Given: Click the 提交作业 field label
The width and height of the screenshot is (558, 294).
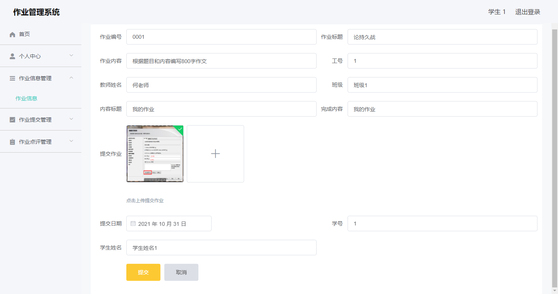Looking at the screenshot, I should pyautogui.click(x=111, y=154).
